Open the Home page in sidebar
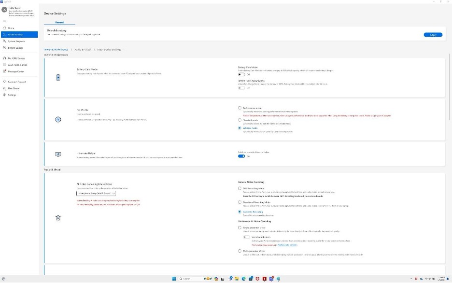Image resolution: width=452 pixels, height=283 pixels. point(11,28)
